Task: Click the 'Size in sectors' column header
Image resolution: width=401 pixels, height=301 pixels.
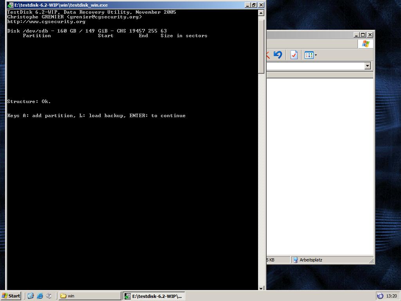Action: 184,36
